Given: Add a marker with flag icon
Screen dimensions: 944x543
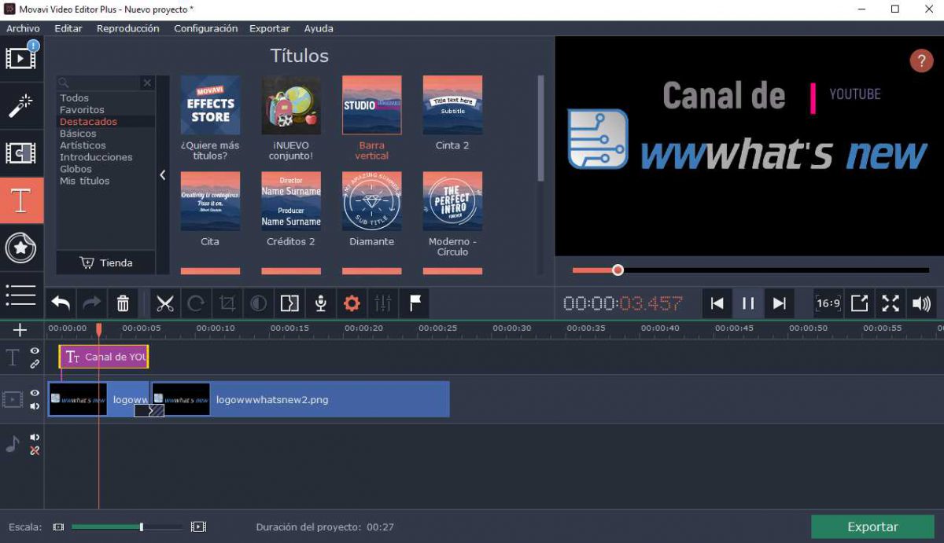Looking at the screenshot, I should coord(415,303).
